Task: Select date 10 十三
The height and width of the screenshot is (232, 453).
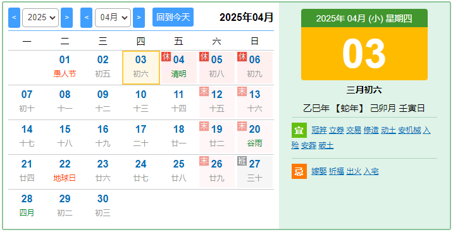Action: pyautogui.click(x=141, y=102)
